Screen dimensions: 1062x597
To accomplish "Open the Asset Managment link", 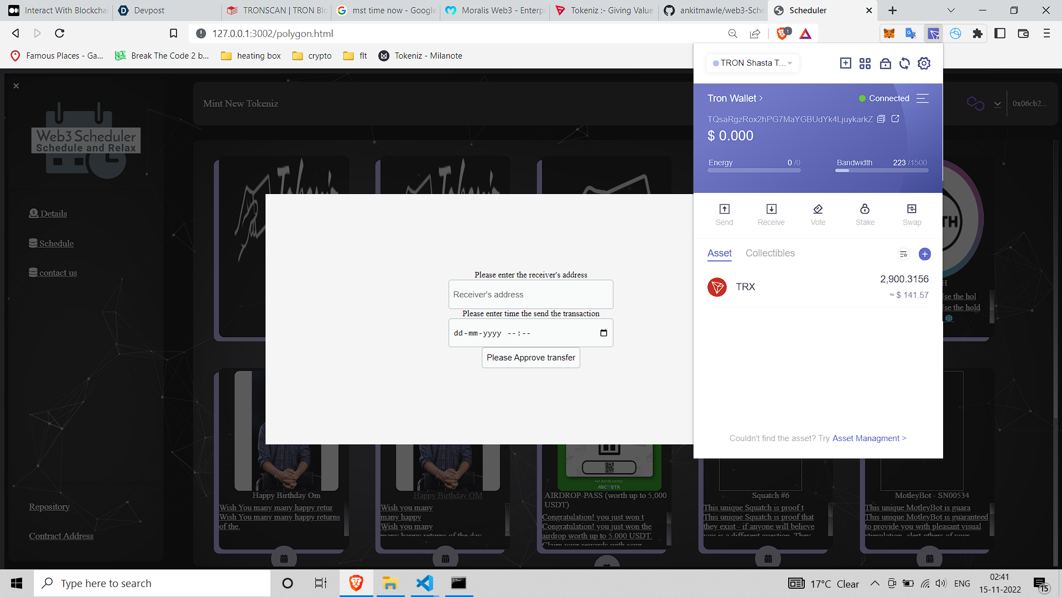I will 869,438.
